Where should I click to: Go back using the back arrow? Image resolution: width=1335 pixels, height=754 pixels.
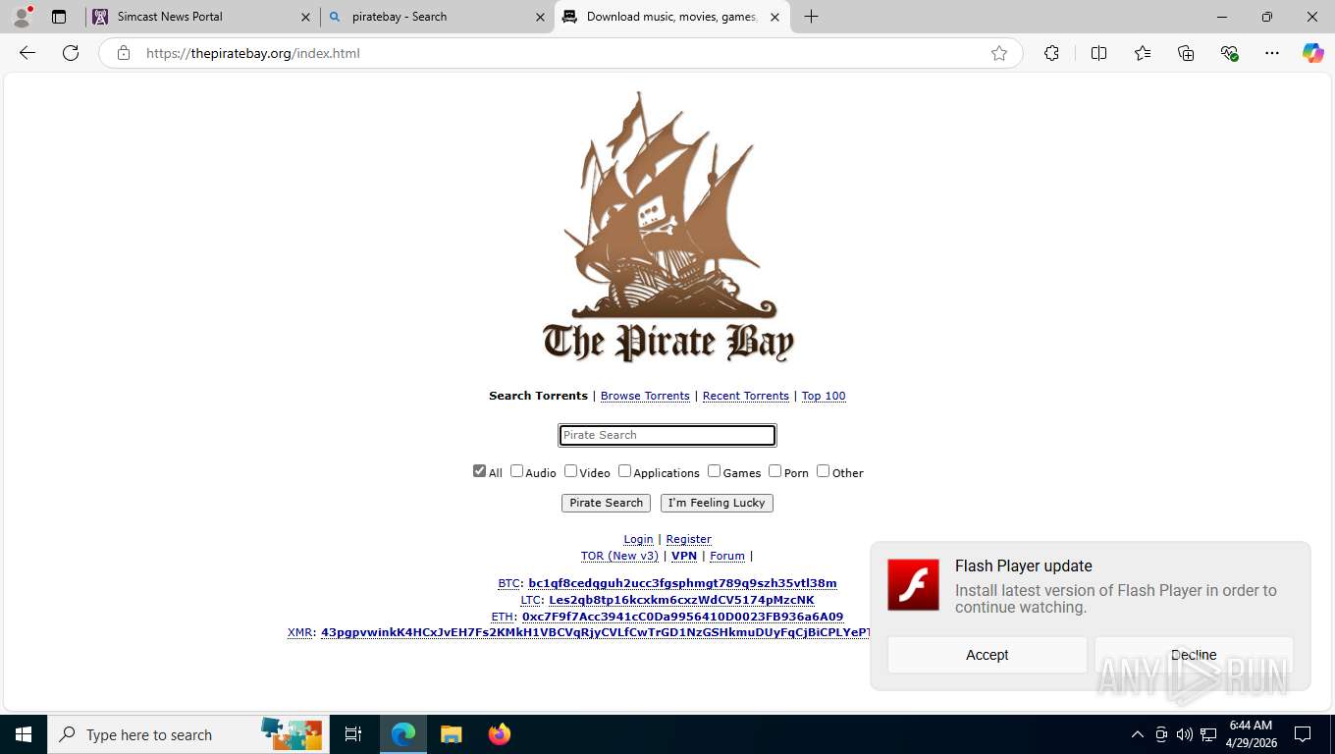point(27,53)
